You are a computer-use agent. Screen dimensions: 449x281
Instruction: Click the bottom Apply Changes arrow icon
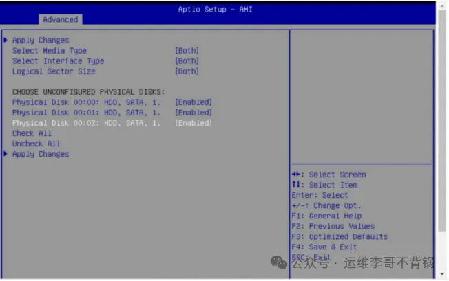pyautogui.click(x=6, y=154)
